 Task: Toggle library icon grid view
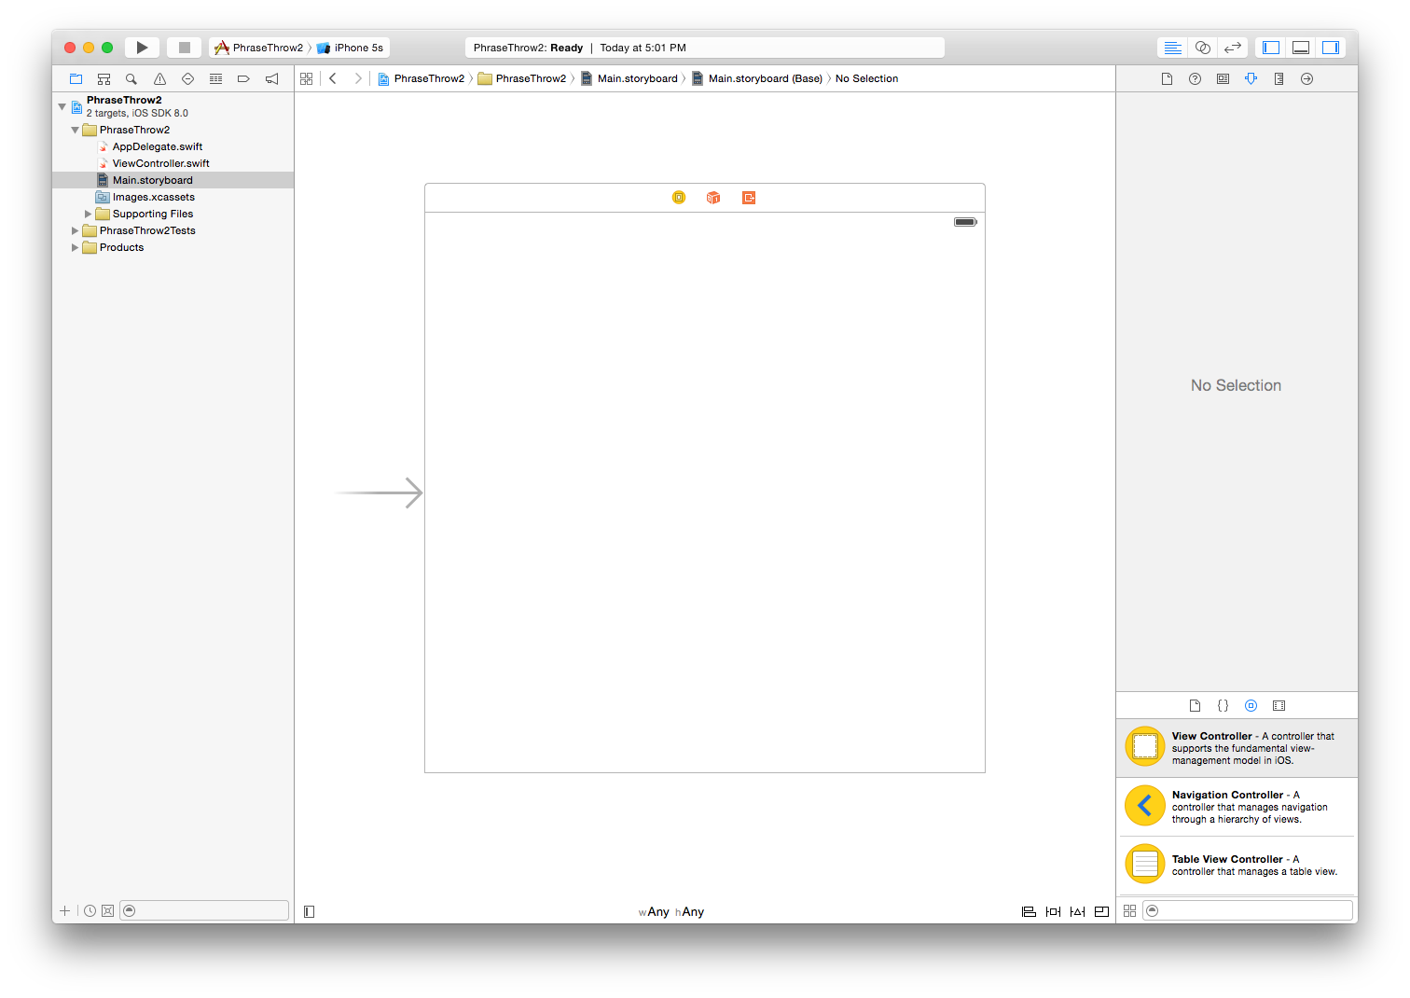[x=1129, y=911]
